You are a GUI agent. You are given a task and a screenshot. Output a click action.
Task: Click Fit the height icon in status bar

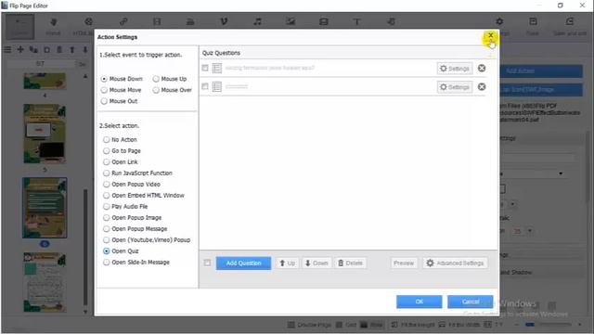(394, 325)
